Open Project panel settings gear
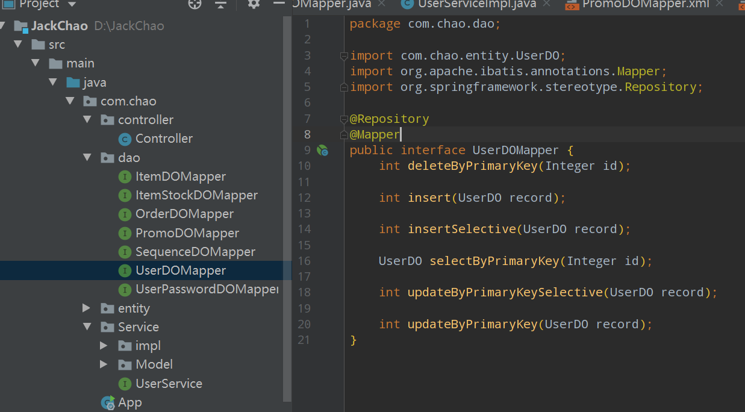745x412 pixels. (254, 4)
